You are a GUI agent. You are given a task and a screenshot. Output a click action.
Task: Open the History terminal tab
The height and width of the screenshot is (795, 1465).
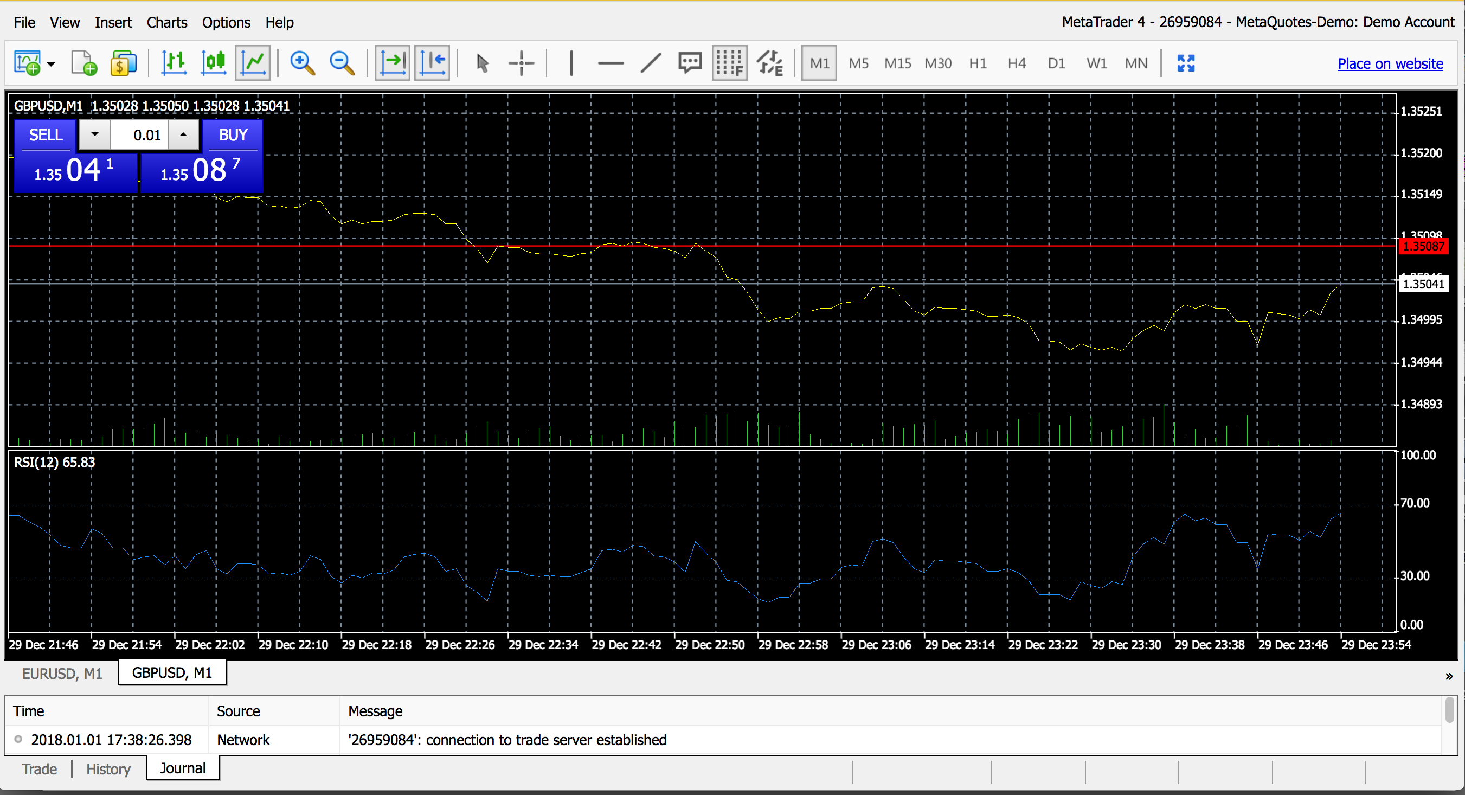pos(108,769)
